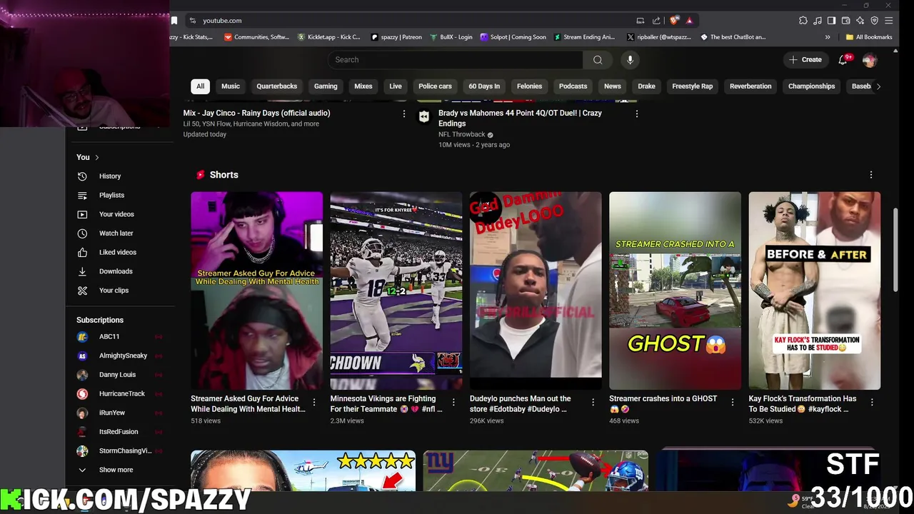Select the Quarterbacks filter chip
The height and width of the screenshot is (514, 914).
(x=277, y=86)
